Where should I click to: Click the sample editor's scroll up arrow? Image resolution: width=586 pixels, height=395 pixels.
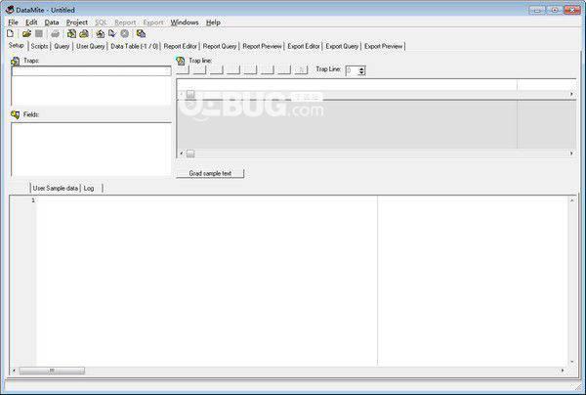point(571,200)
